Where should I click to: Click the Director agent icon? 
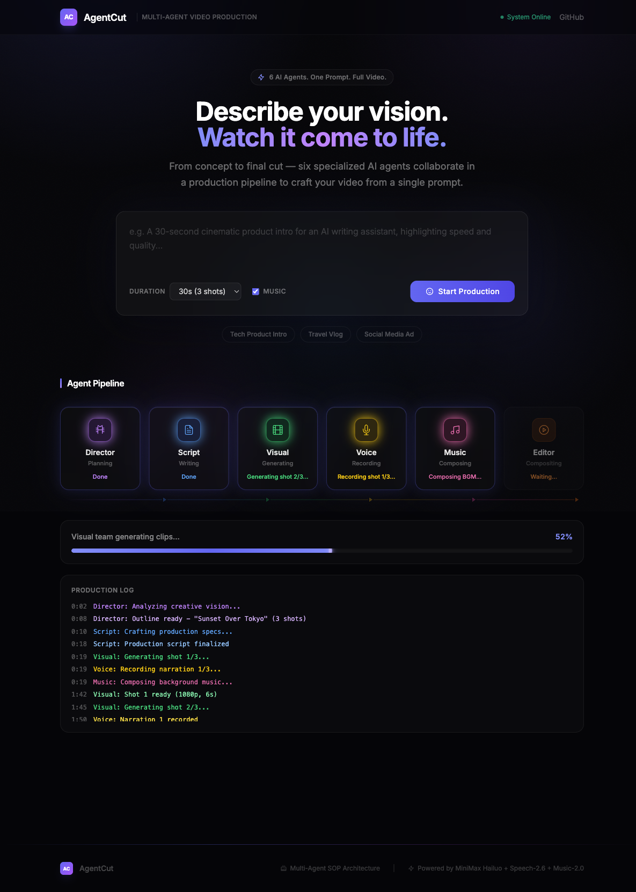click(x=100, y=429)
